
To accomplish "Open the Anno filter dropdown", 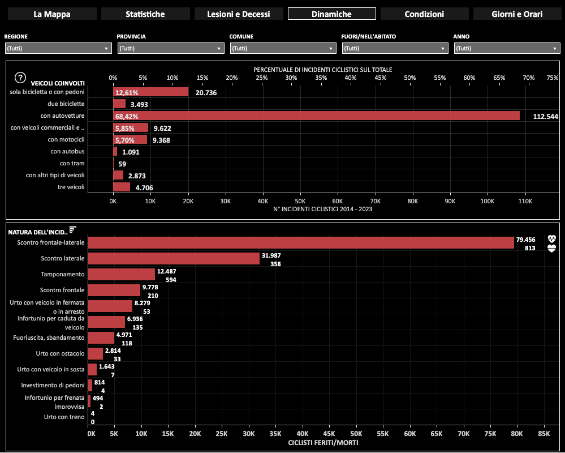I will 507,49.
